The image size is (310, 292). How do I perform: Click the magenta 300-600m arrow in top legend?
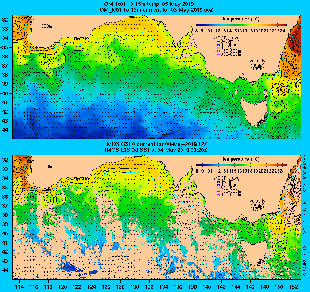[x=218, y=54]
